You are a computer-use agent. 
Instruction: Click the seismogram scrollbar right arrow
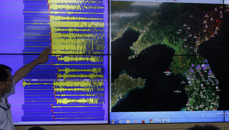tap(106, 122)
